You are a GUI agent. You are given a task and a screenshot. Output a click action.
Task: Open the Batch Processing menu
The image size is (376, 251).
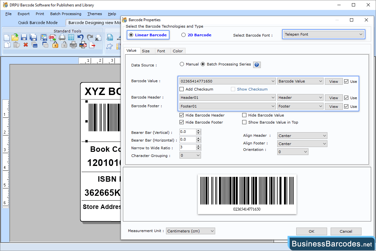[66, 14]
